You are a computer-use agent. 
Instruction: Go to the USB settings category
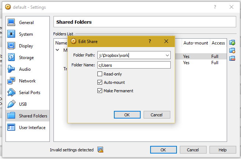point(23,104)
